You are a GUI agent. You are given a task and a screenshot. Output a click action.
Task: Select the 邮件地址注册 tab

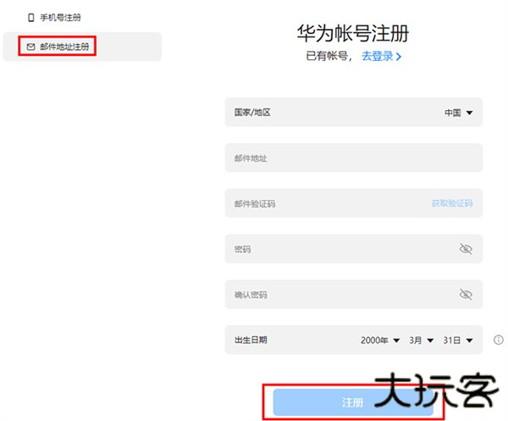(63, 47)
